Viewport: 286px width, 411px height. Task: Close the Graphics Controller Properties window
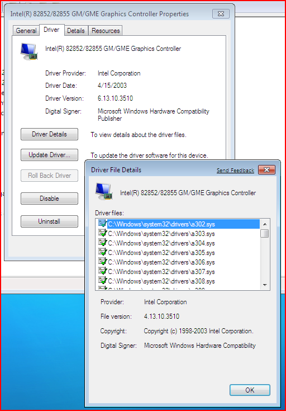[x=221, y=13]
